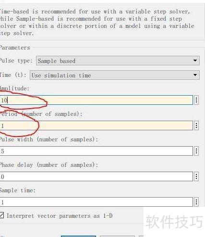Click the highlighted default button at dialog bottom
The height and width of the screenshot is (237, 205).
(x=78, y=236)
